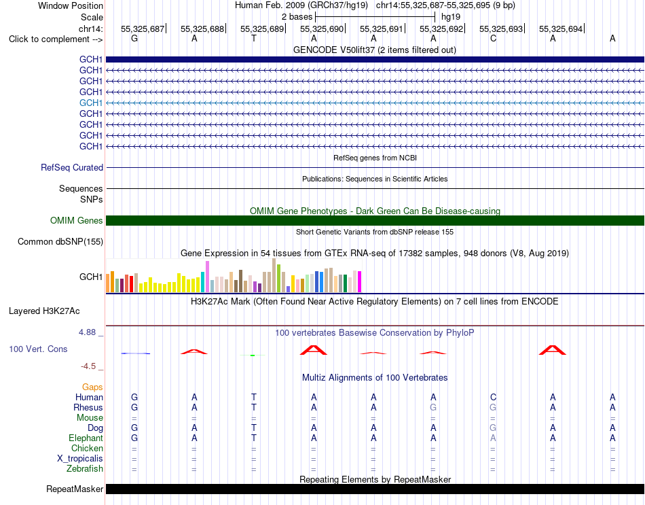The width and height of the screenshot is (645, 505).
Task: Click the magenta bar ending GTEx chart
Action: (x=360, y=282)
